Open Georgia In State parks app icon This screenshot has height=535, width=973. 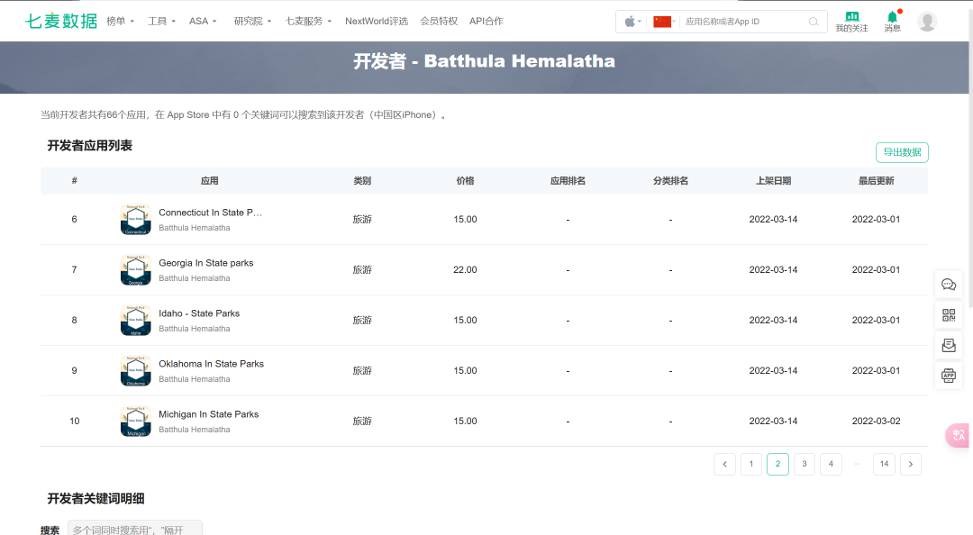(136, 270)
